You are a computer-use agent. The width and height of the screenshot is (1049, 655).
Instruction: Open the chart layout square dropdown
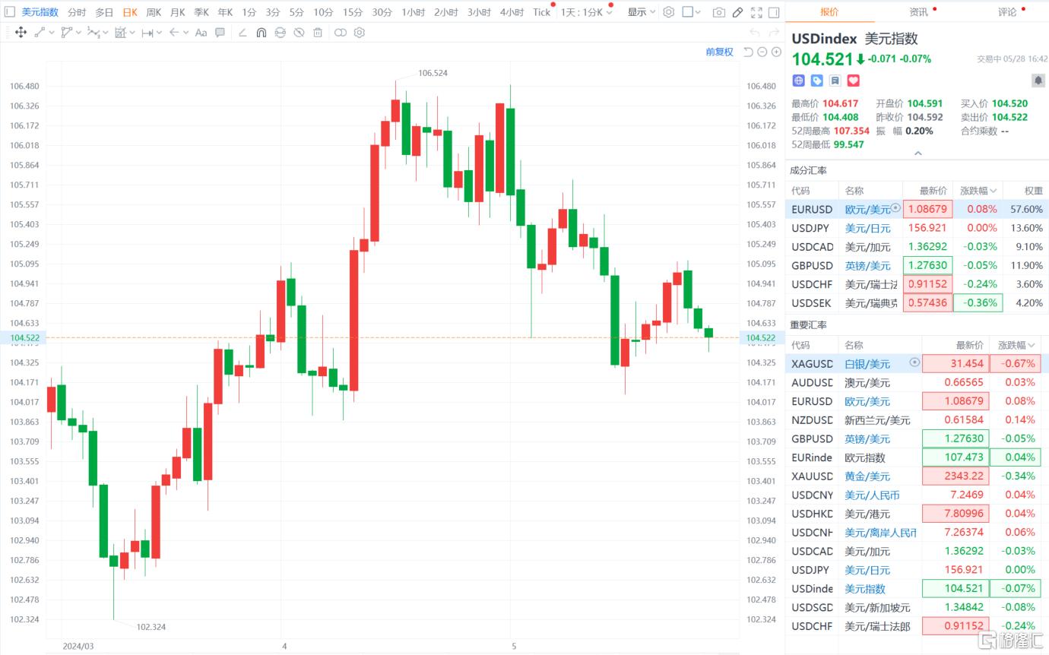pyautogui.click(x=692, y=12)
